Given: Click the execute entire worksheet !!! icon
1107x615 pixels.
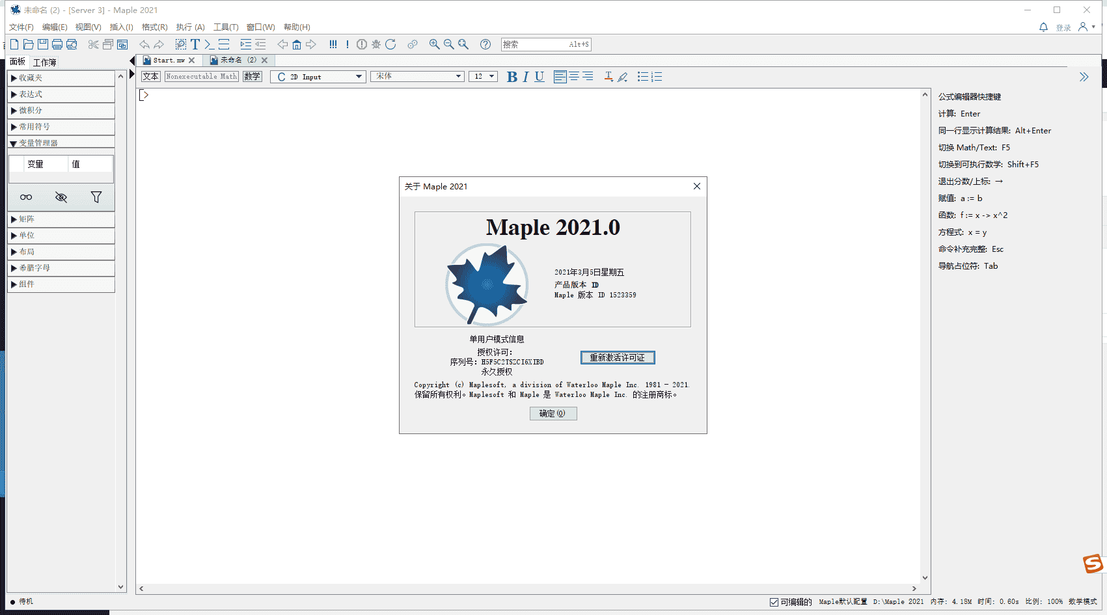Looking at the screenshot, I should click(x=333, y=44).
